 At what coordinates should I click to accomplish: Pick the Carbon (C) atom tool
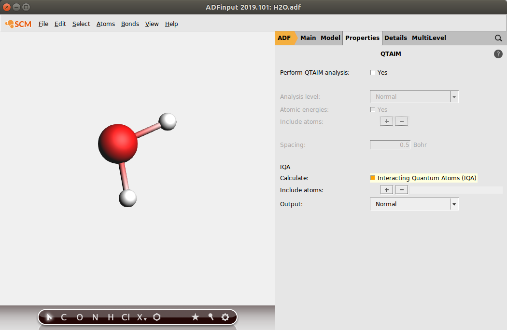(64, 317)
